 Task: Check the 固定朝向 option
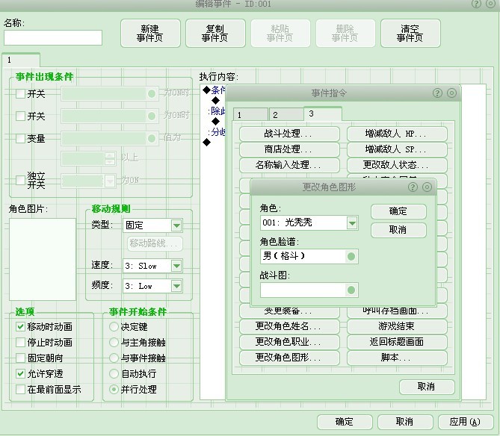click(20, 358)
